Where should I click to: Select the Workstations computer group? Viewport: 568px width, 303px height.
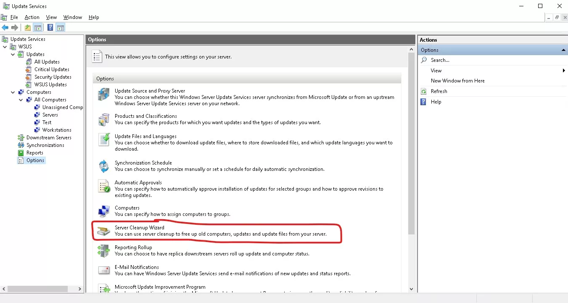(x=57, y=130)
